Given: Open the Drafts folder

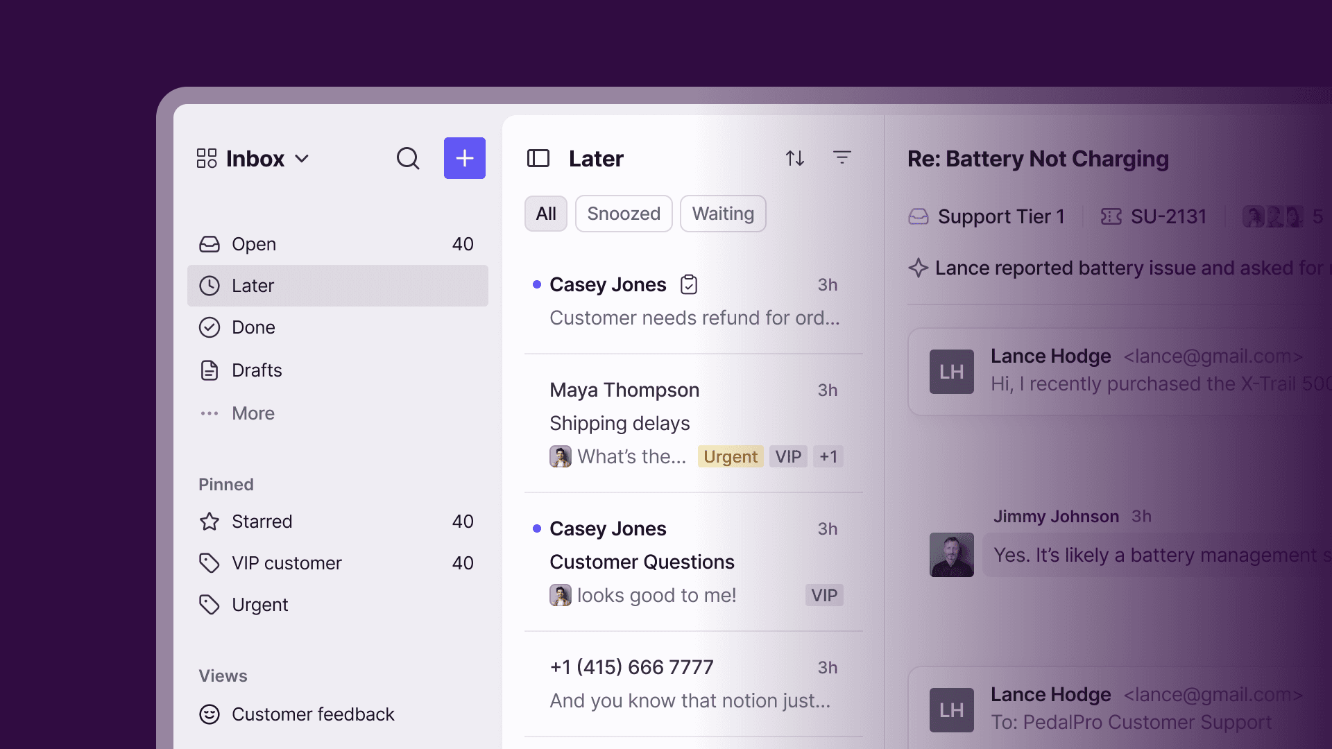Looking at the screenshot, I should point(338,370).
